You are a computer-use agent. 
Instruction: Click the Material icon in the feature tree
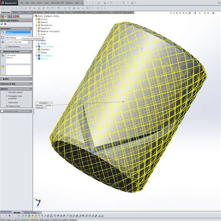39,31
